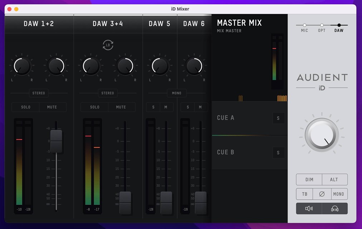Mute the DAW 3+4 channel
The height and width of the screenshot is (229, 362).
[x=121, y=107]
